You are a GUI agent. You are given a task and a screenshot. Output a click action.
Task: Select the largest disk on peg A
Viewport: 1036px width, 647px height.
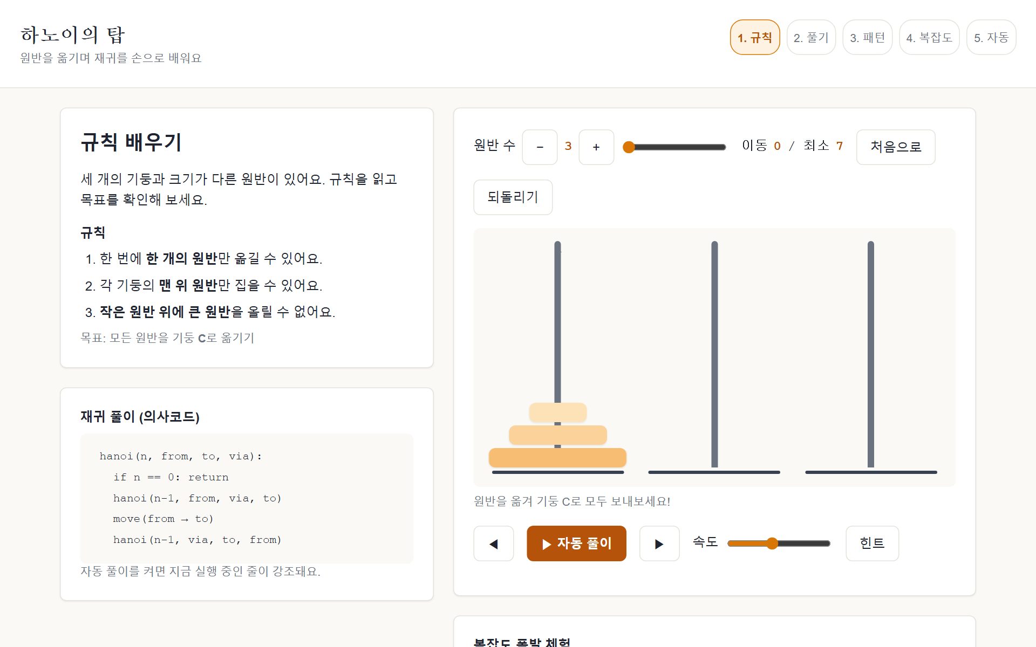[558, 458]
